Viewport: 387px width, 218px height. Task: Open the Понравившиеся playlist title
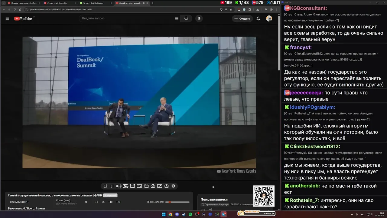coord(214,200)
